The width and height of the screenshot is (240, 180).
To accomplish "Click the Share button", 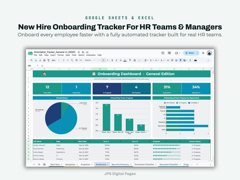I will point(190,53).
